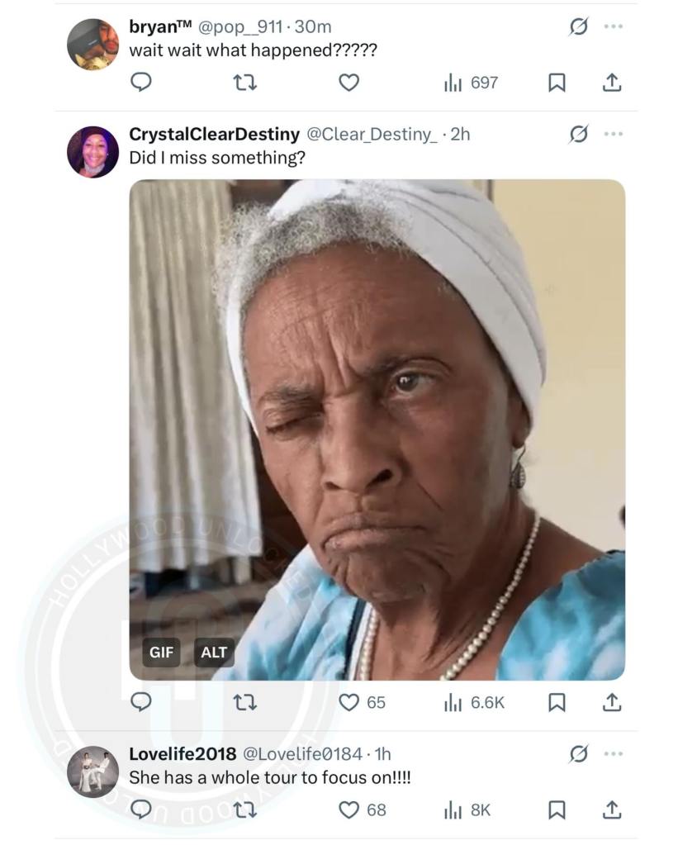View analytics showing 6.6K views
This screenshot has width=678, height=845.
[474, 702]
